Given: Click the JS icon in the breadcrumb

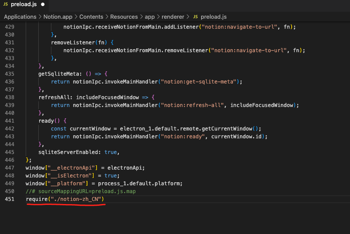Looking at the screenshot, I should point(195,17).
